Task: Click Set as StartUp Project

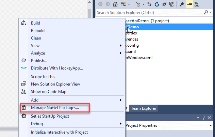Action: tap(50, 116)
